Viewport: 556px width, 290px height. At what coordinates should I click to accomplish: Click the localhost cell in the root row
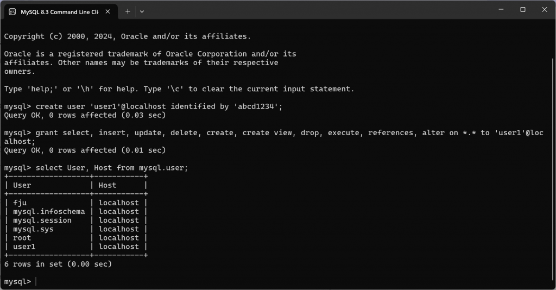pos(119,238)
